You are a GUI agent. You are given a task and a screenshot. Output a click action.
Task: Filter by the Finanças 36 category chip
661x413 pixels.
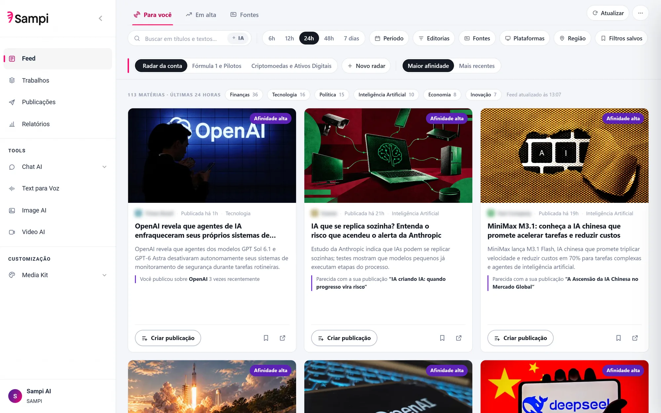click(244, 94)
